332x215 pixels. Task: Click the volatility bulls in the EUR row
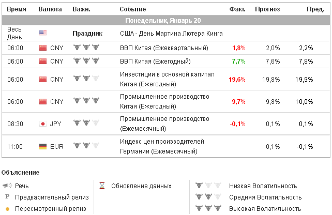coord(85,147)
